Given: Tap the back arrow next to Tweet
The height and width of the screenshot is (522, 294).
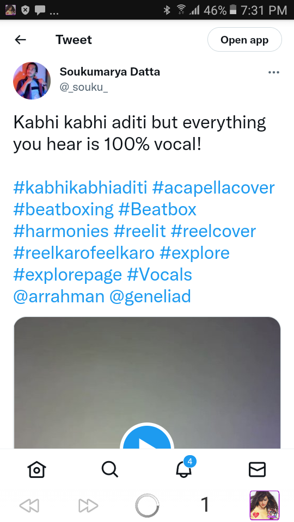Looking at the screenshot, I should click(x=20, y=40).
